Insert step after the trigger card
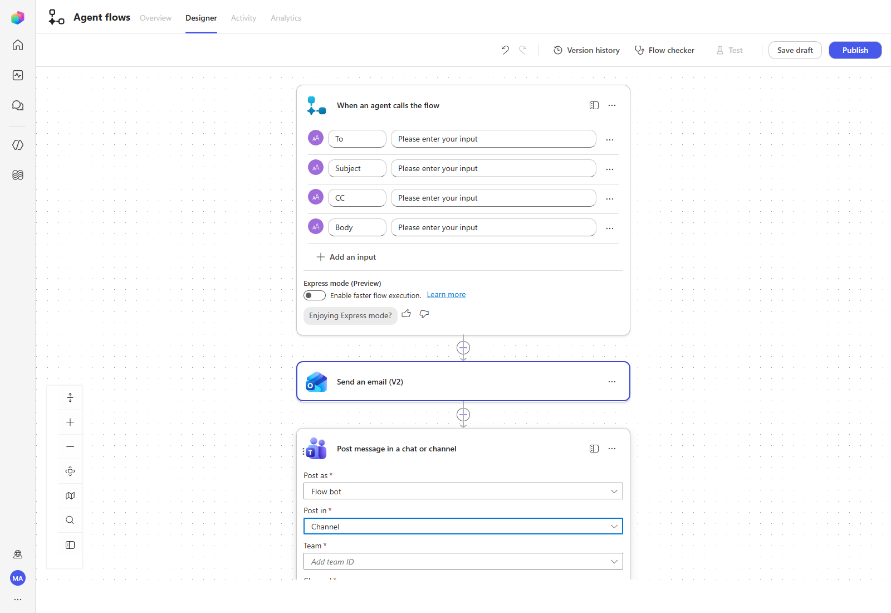Viewport: 891px width, 613px height. pos(463,348)
